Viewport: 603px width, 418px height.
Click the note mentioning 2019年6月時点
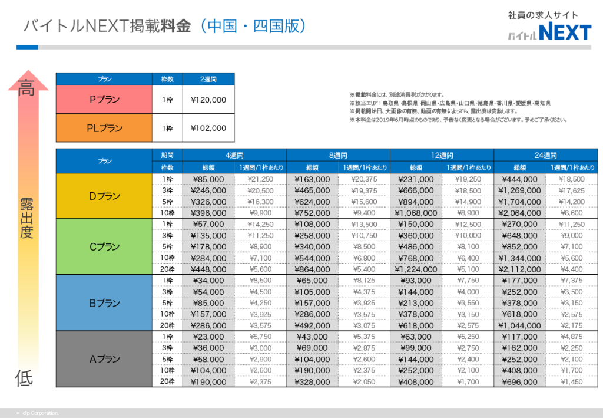tap(458, 120)
